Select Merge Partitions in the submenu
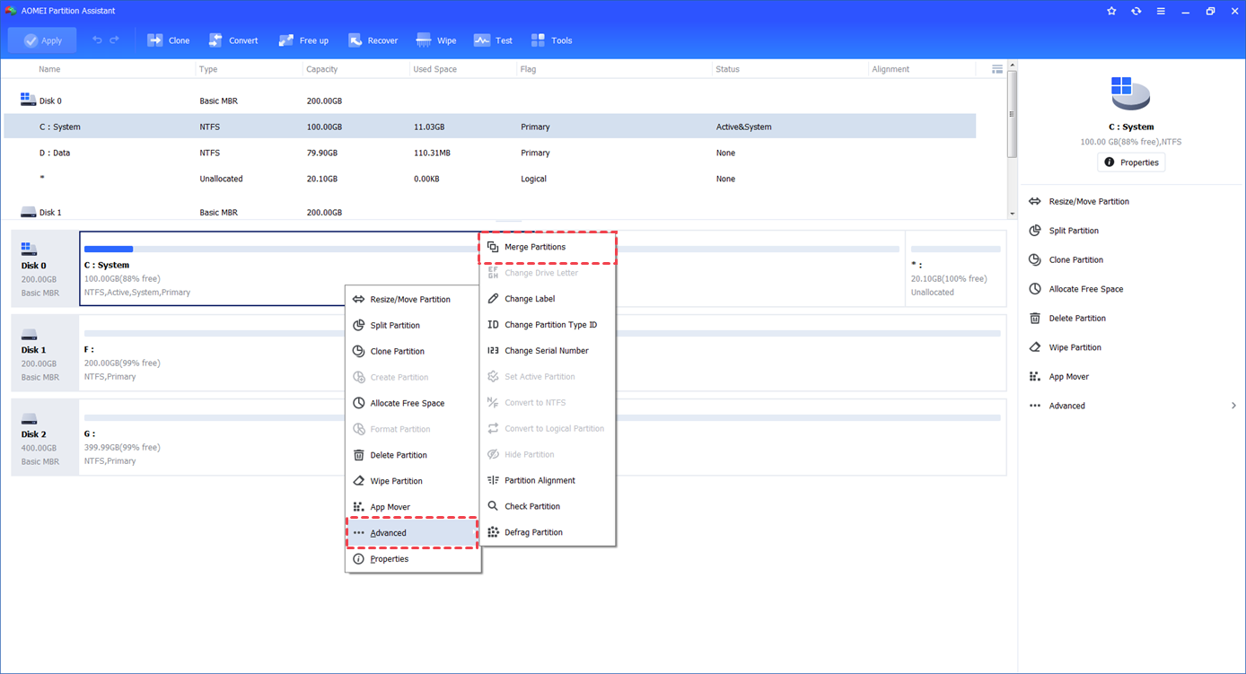1246x674 pixels. [548, 247]
